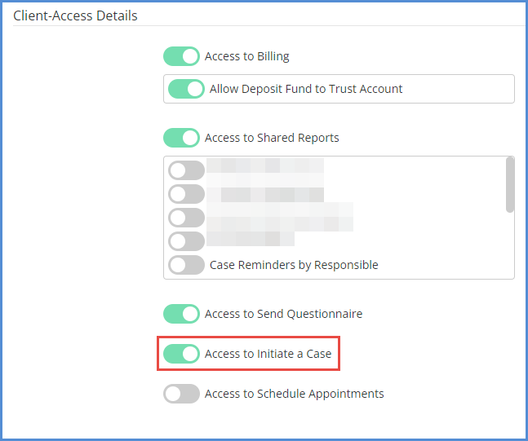Click the 'Case Reminders by Responsible' report name
Screen dimensions: 528x441
[294, 265]
